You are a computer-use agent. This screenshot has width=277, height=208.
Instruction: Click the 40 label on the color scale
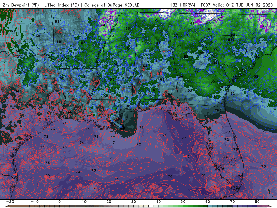coord(158,202)
